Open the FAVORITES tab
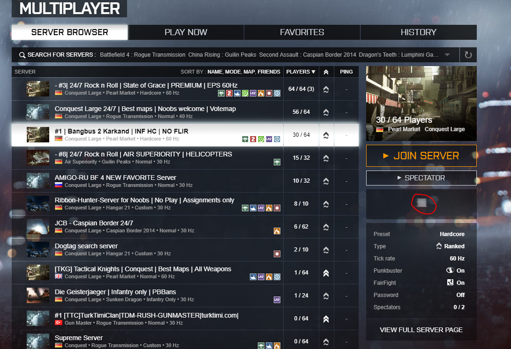This screenshot has width=511, height=349. 302,32
